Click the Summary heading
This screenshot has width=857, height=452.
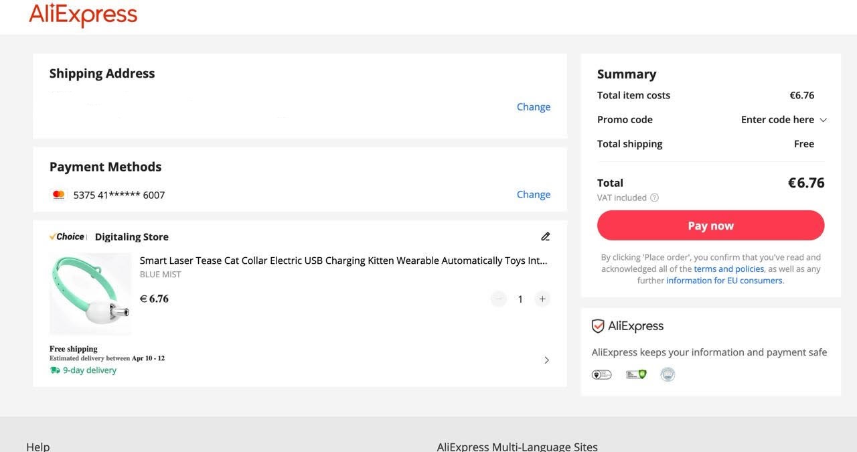click(627, 74)
